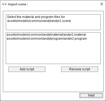Proceed with the Next button
The width and height of the screenshot is (106, 101).
tap(91, 95)
